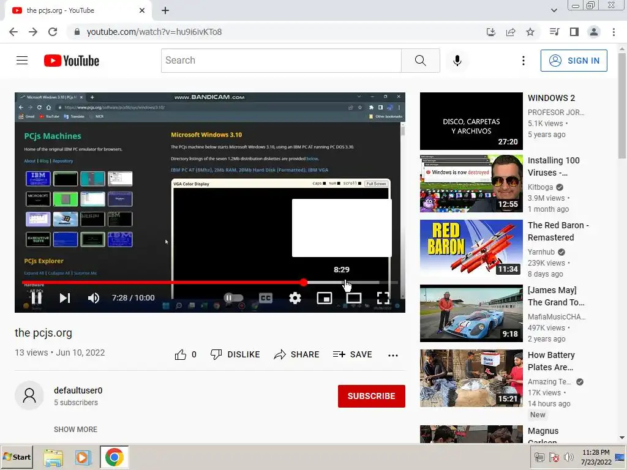Viewport: 627px width, 470px height.
Task: Open YouTube settings three-dot menu
Action: 523,61
